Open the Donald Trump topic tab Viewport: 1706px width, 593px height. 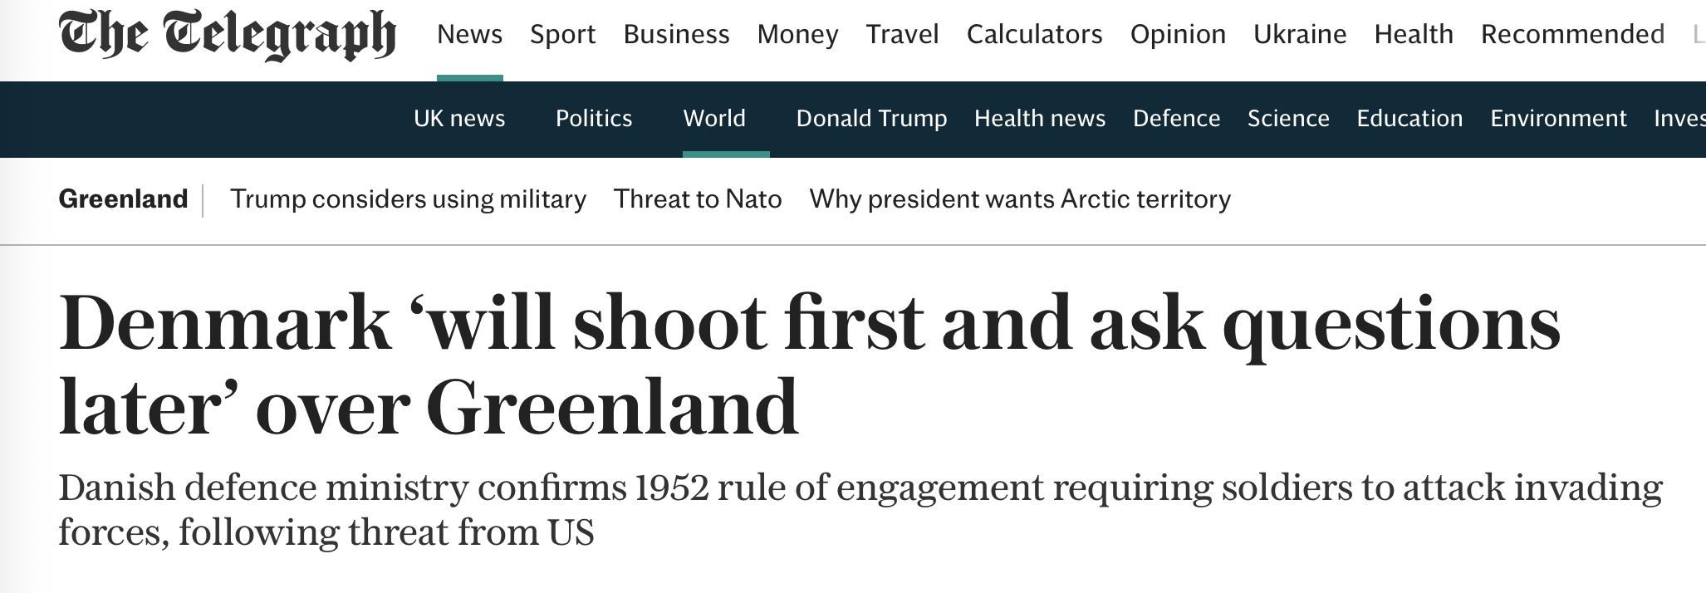click(871, 119)
